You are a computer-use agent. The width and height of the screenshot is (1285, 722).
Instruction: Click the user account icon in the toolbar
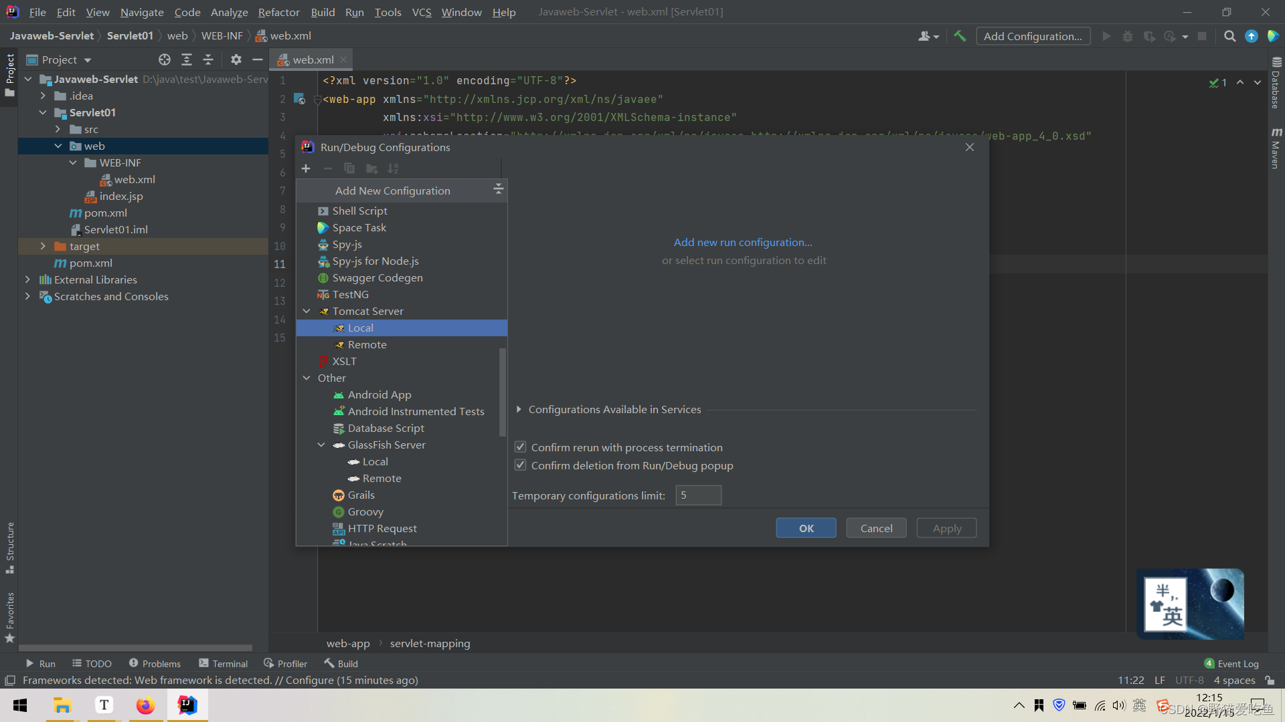coord(928,36)
